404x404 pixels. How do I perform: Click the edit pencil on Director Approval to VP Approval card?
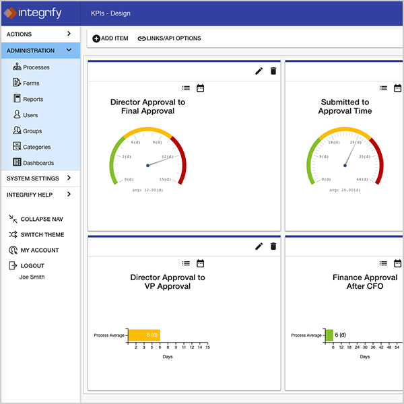point(259,246)
